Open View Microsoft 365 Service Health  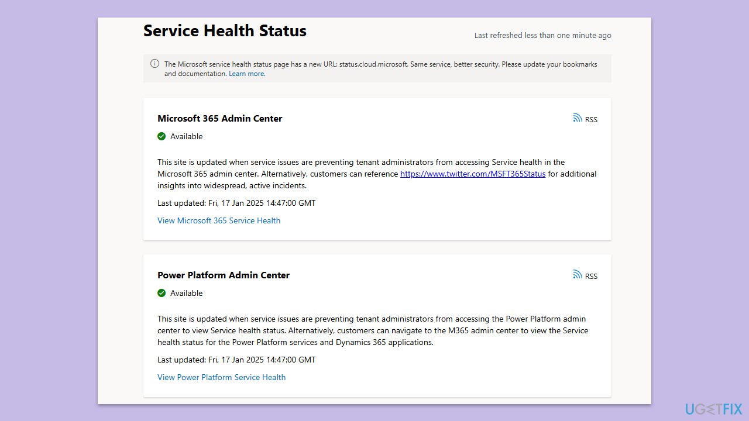219,220
